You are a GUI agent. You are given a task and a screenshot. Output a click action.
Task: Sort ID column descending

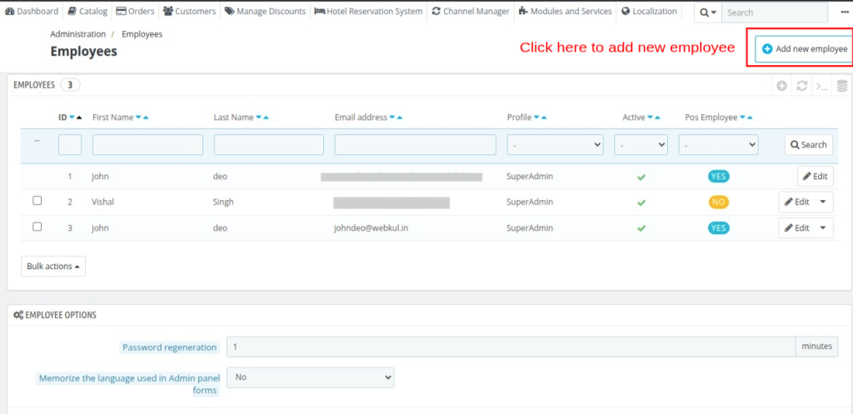click(72, 117)
